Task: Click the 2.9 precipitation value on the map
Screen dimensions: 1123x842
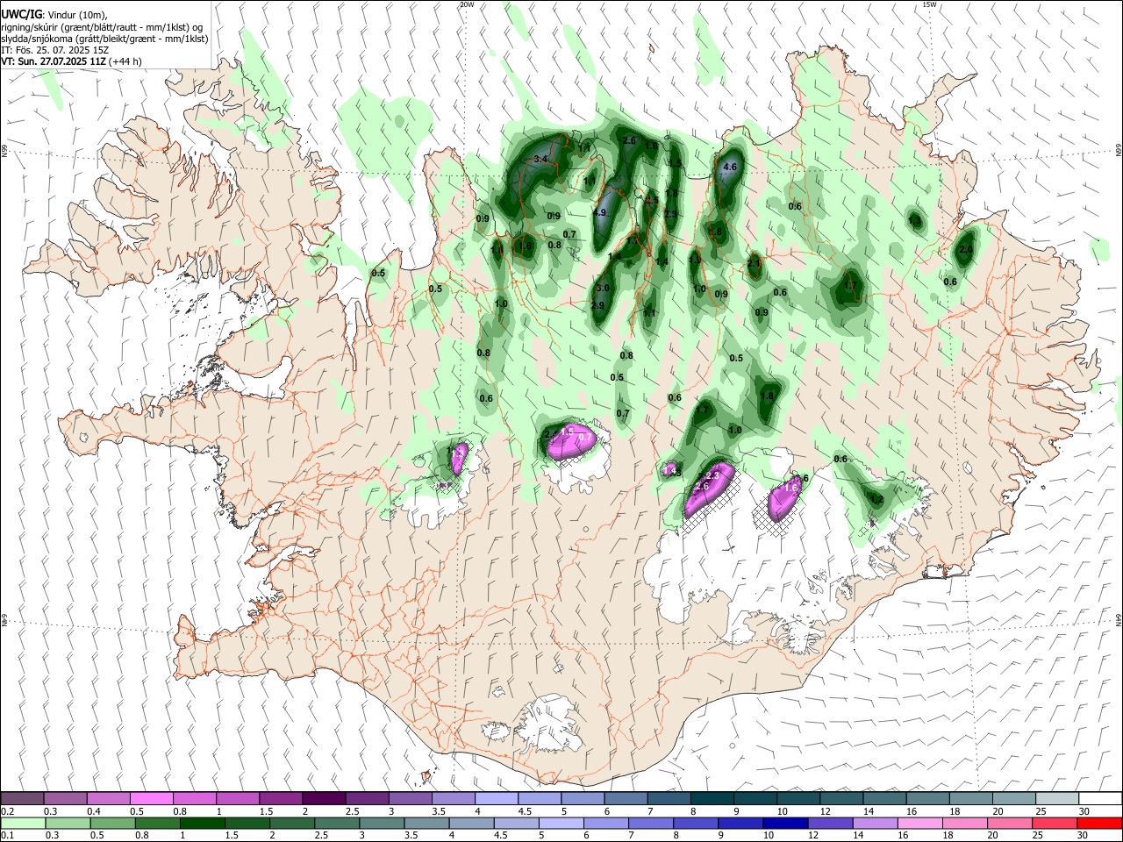Action: (x=597, y=305)
